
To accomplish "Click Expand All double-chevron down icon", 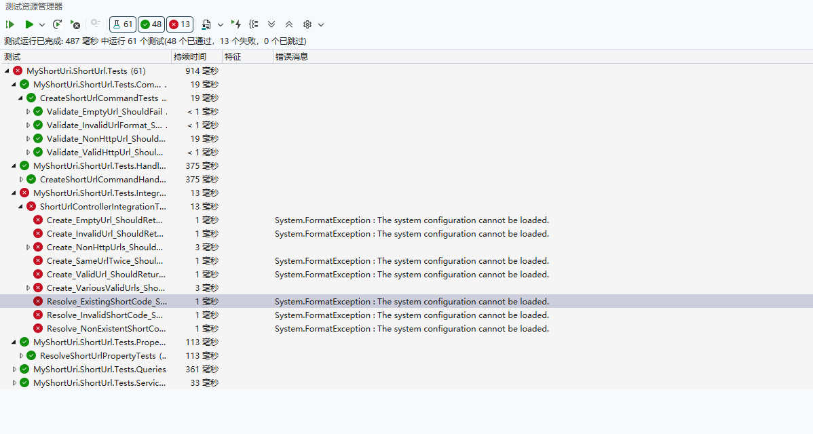I will [271, 24].
